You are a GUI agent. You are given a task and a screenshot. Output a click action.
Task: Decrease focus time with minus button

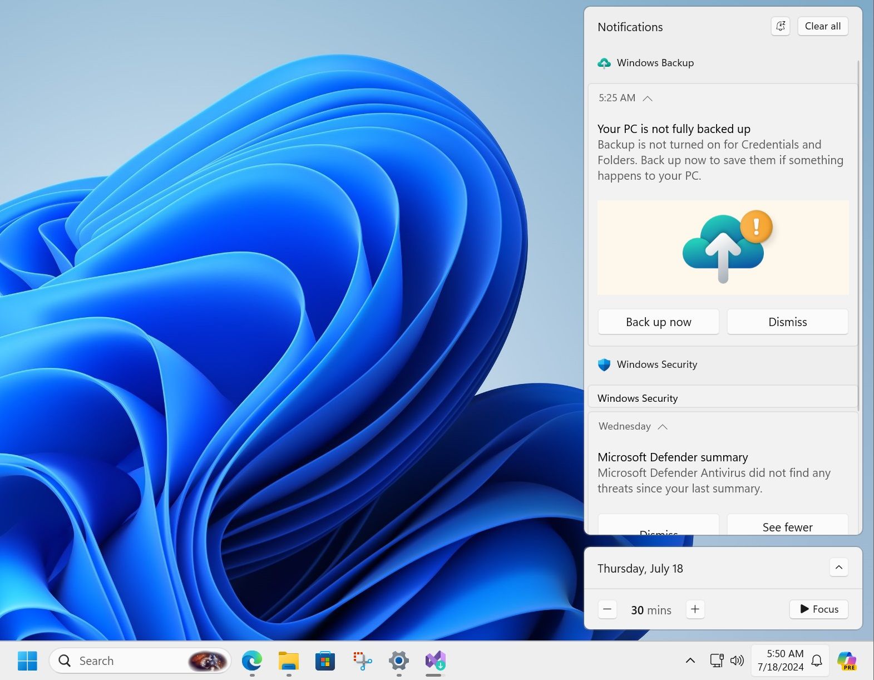pos(608,609)
